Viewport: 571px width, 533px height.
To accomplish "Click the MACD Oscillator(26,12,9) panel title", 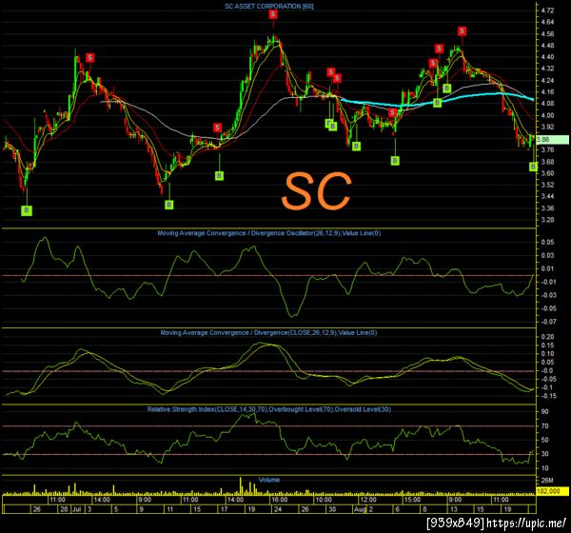I will (x=268, y=233).
